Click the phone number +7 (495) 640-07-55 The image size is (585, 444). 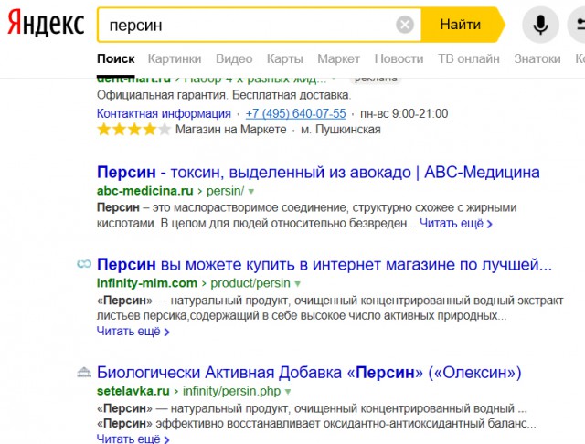[295, 113]
